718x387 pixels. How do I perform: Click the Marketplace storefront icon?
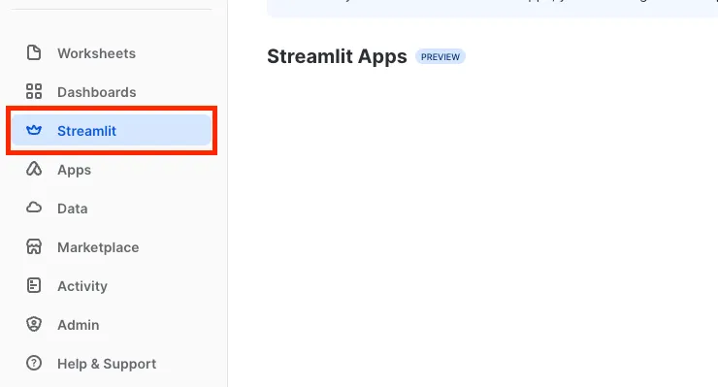pos(34,247)
